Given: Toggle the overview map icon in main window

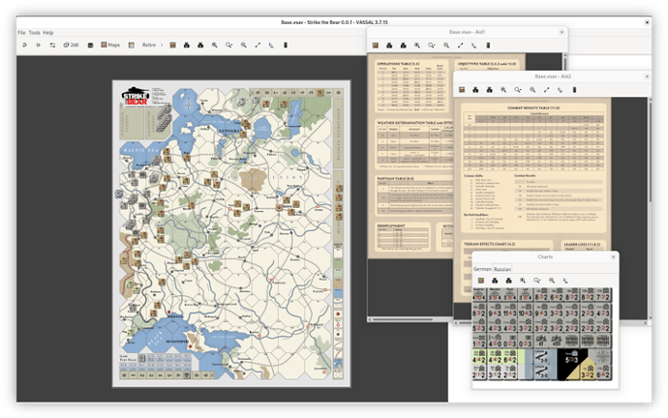Looking at the screenshot, I should (172, 45).
